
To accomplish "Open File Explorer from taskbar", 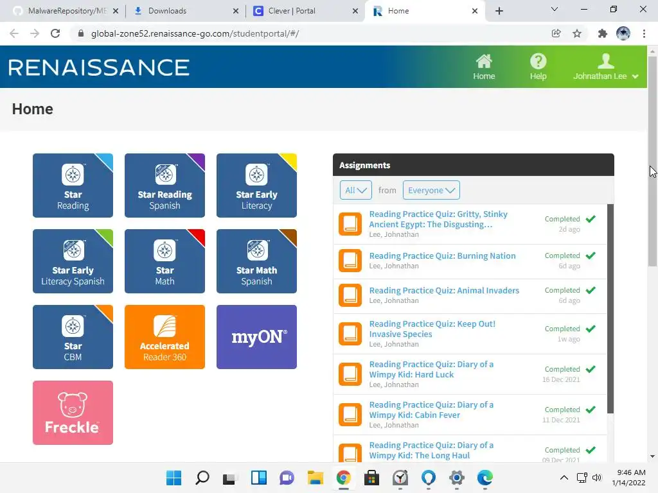I will point(315,478).
